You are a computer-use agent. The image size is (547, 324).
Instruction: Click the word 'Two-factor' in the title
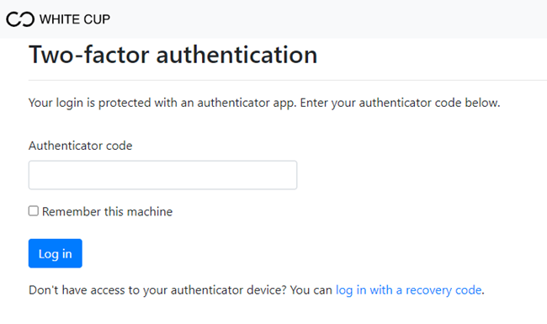click(89, 55)
